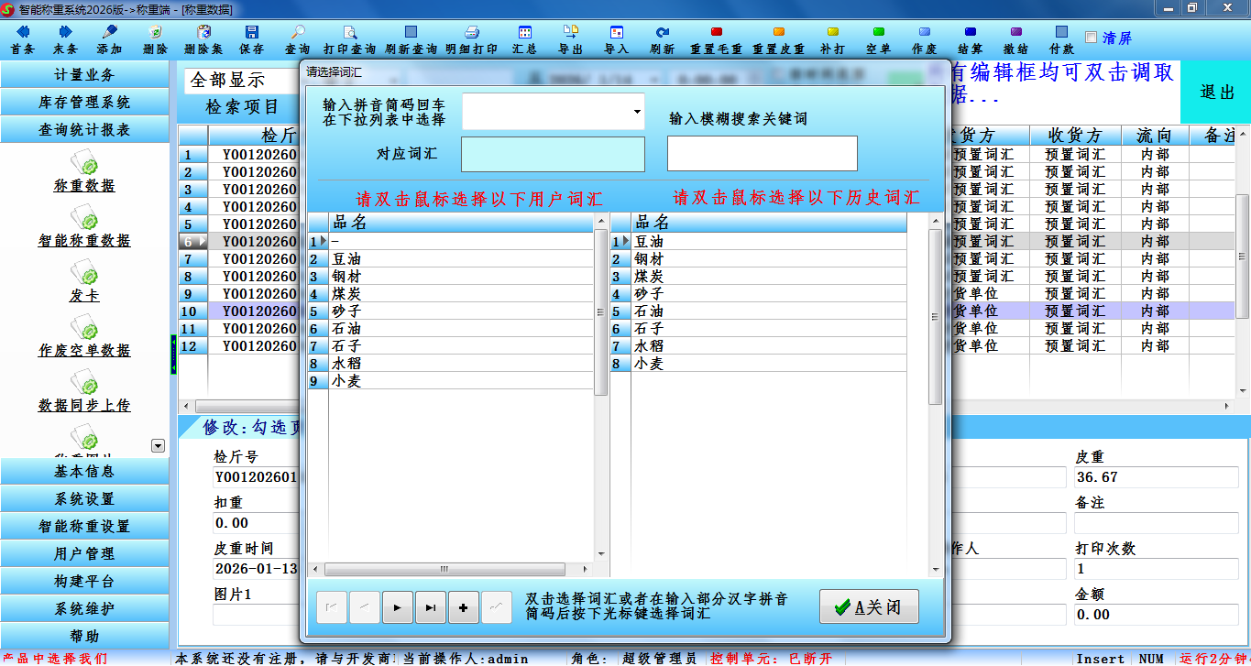1251x666 pixels.
Task: Toggle the 清屏 checkbox
Action: [1091, 38]
